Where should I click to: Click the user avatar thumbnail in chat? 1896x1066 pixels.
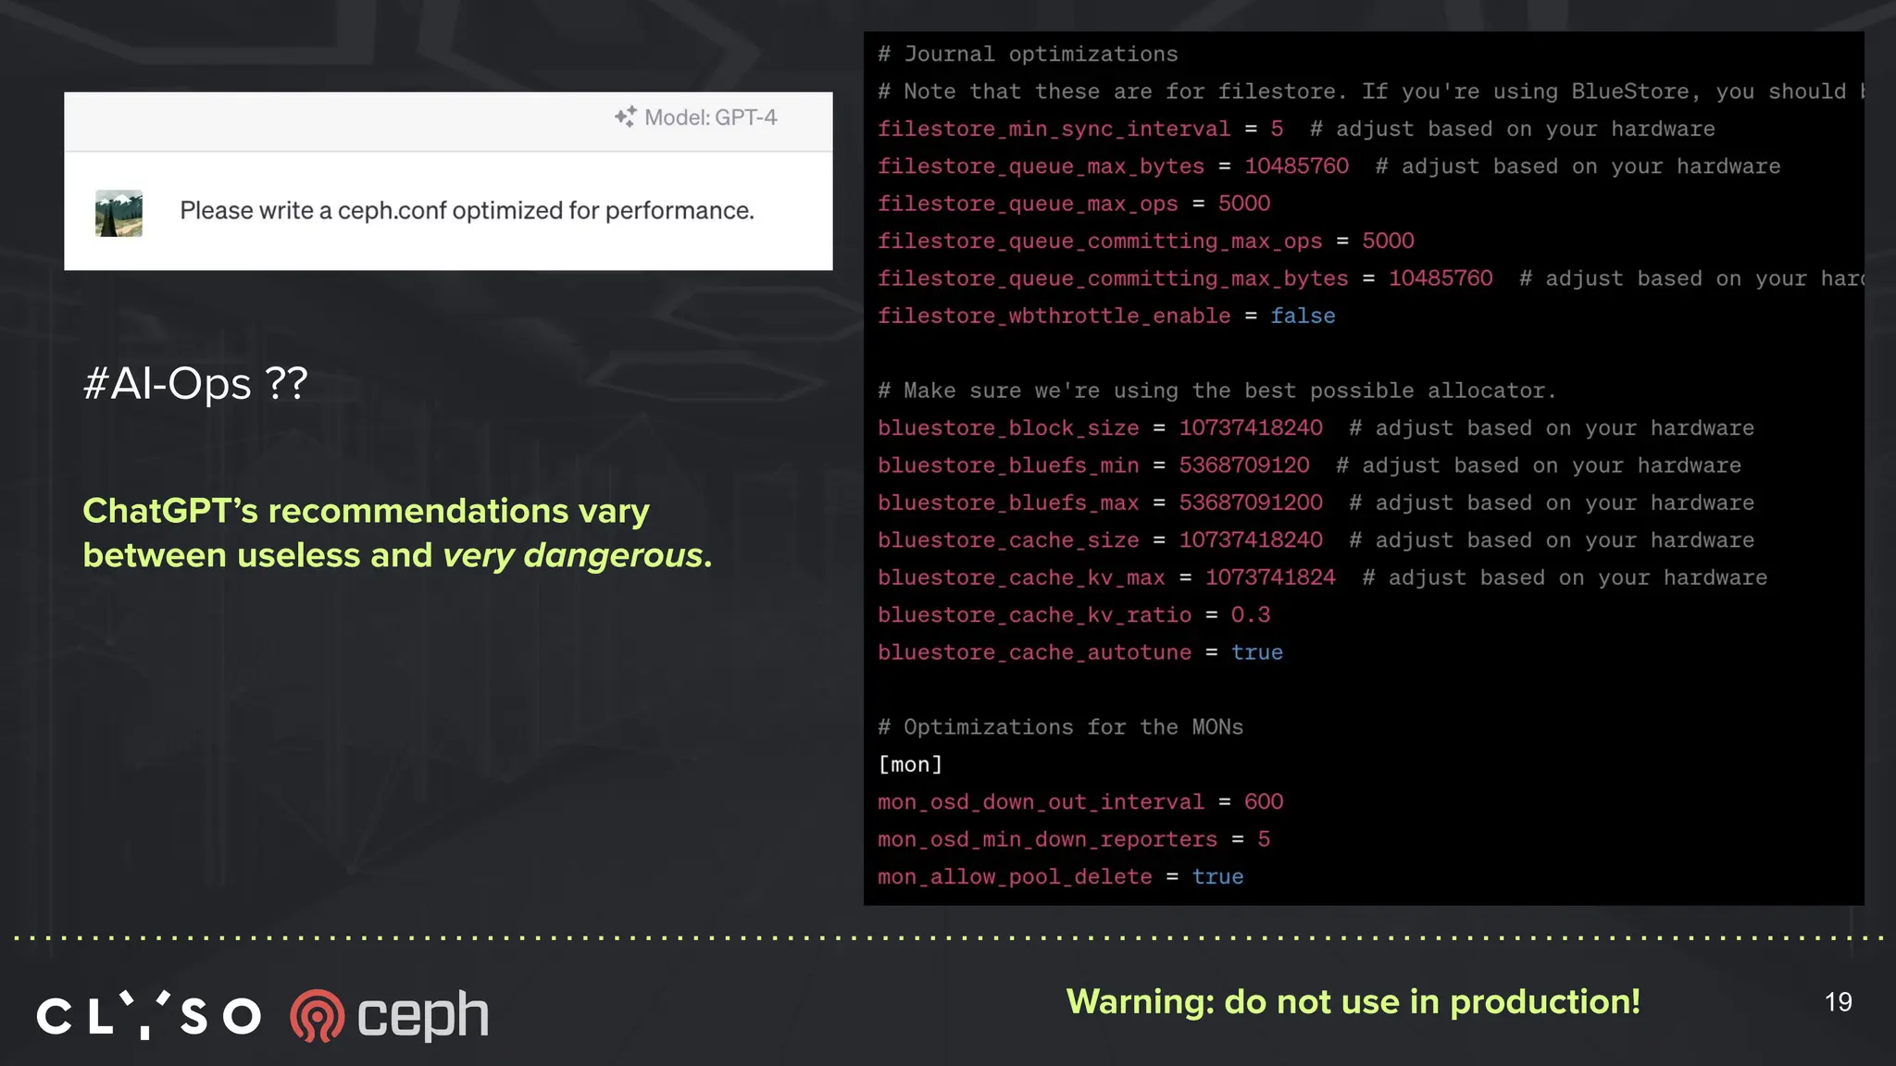118,213
